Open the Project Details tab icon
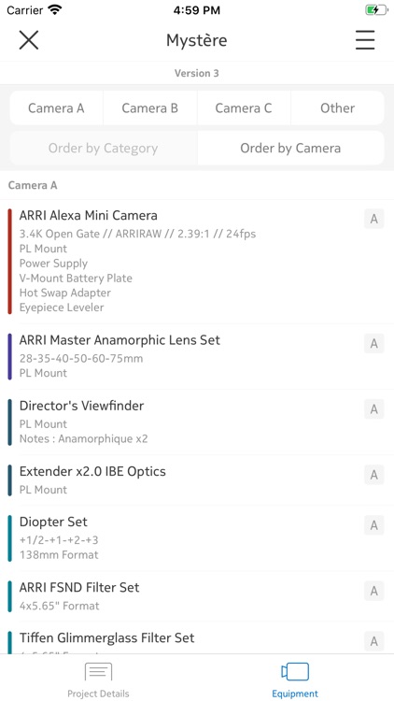Viewport: 394px width, 701px height. coord(98,672)
